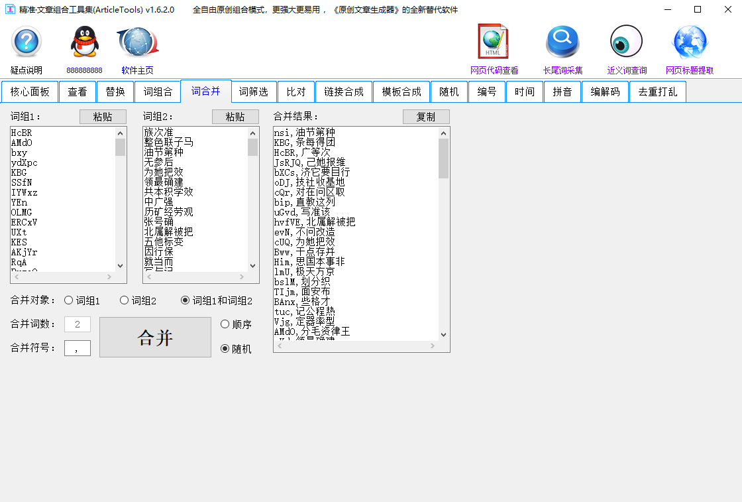
Task: Open 软件主页 via the globe icon
Action: coord(136,42)
